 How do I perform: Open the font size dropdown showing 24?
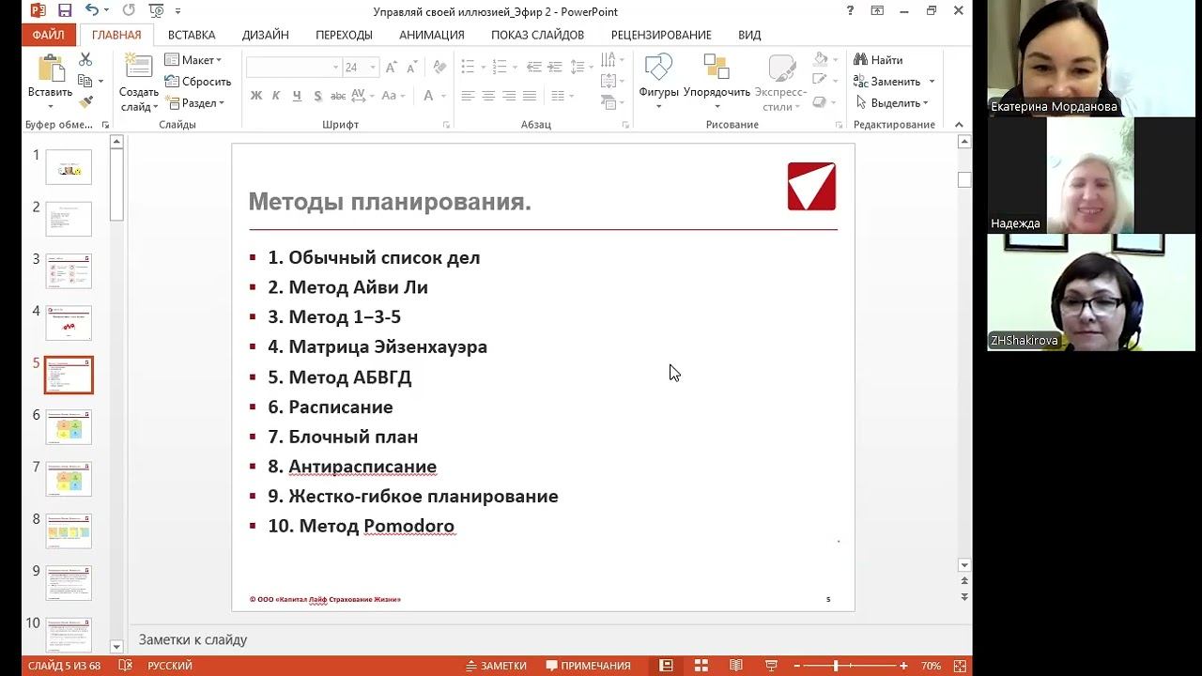point(373,68)
